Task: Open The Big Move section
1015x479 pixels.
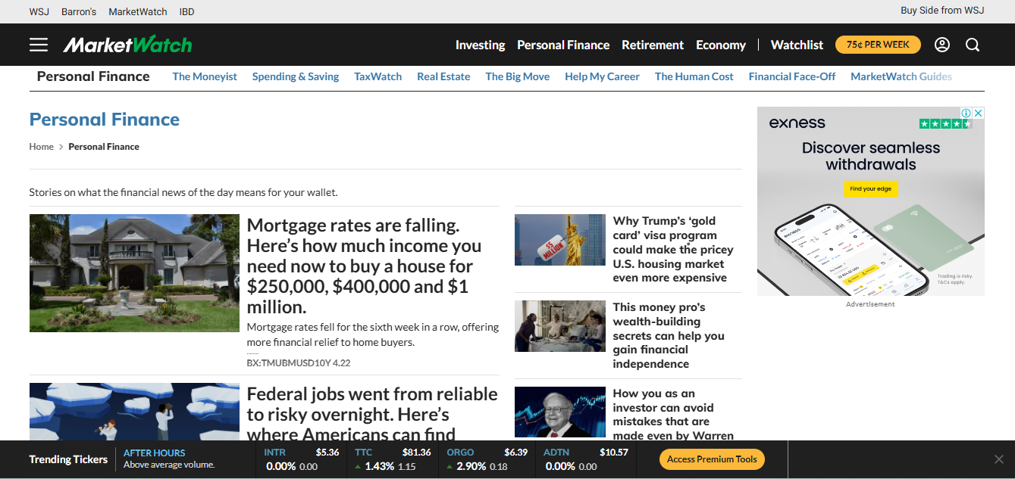Action: pyautogui.click(x=518, y=76)
